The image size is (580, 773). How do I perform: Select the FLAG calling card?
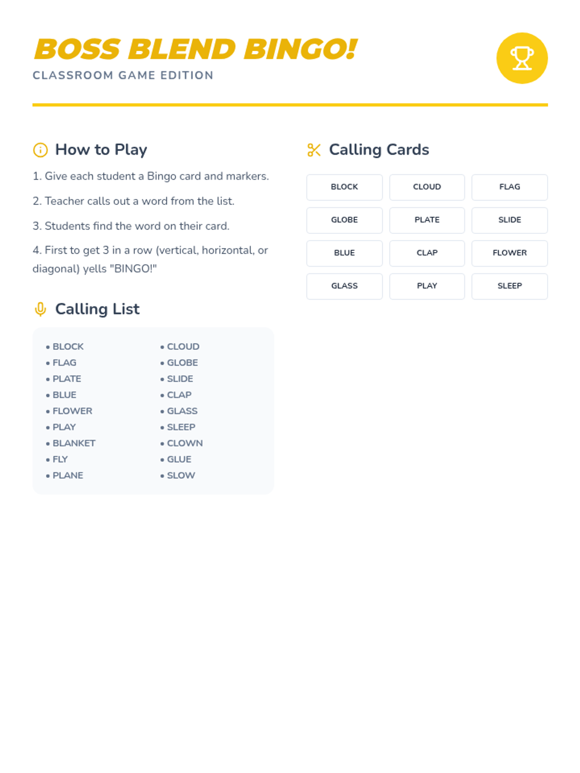click(x=509, y=187)
